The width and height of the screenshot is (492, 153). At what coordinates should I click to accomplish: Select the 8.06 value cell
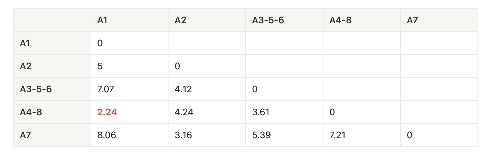(107, 135)
